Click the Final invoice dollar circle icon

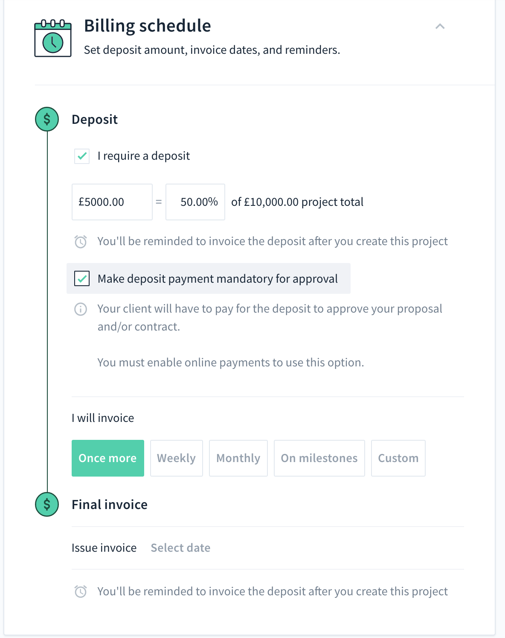(47, 504)
